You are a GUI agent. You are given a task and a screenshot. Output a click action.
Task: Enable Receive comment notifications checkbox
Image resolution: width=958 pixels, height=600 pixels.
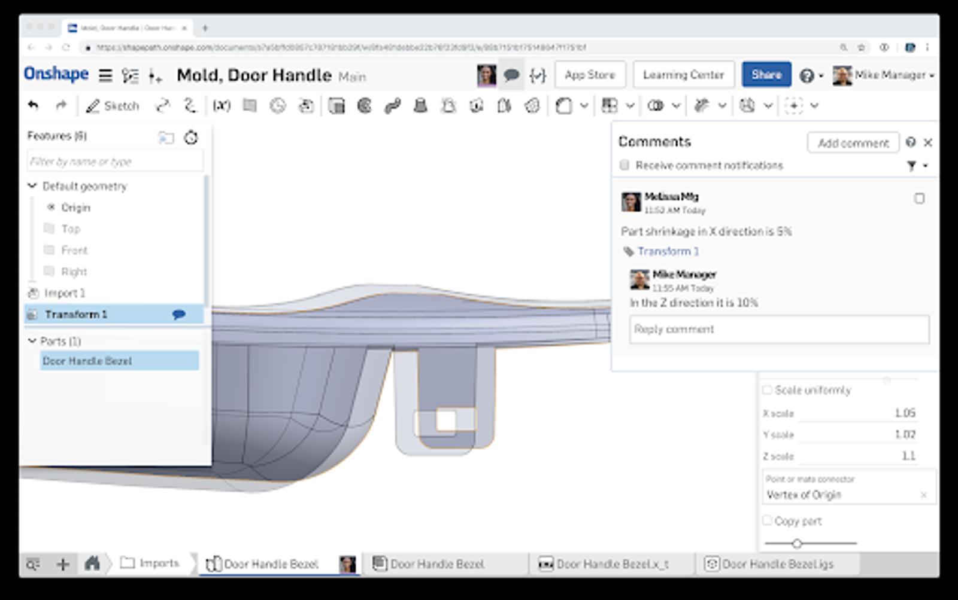coord(624,165)
